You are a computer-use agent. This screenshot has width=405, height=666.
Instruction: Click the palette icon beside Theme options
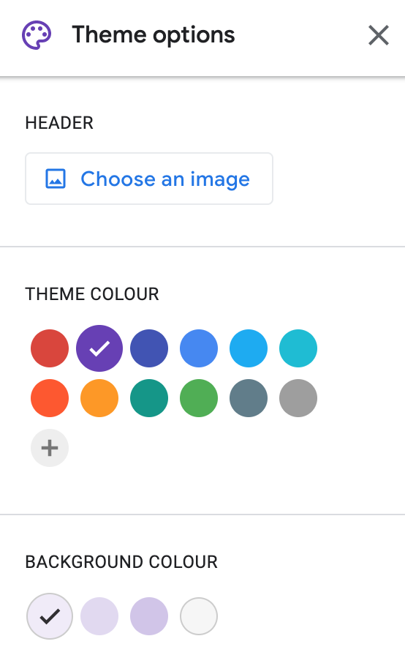[x=37, y=35]
